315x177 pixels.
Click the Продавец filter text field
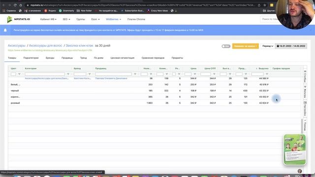click(x=113, y=74)
